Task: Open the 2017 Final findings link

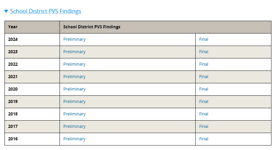Action: click(204, 126)
